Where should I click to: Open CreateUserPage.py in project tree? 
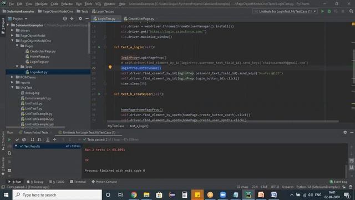pos(43,51)
